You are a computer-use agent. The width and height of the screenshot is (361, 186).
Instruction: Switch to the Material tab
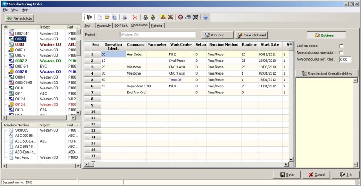tap(157, 25)
